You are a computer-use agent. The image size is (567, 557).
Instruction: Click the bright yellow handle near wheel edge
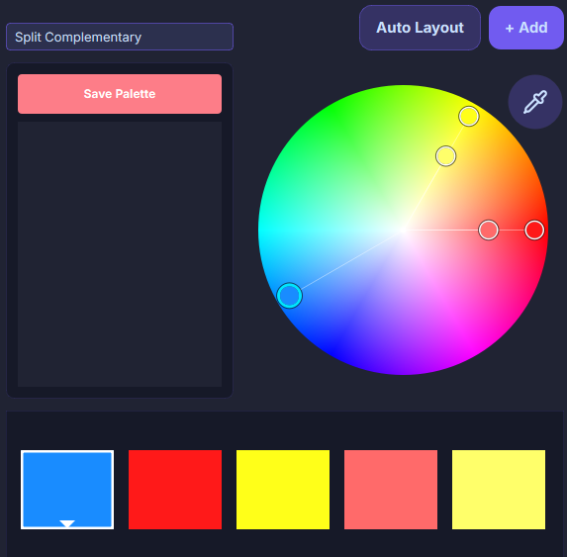click(x=469, y=117)
